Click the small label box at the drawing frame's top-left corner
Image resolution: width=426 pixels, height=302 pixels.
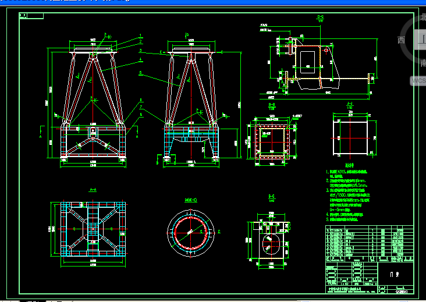coord(31,16)
